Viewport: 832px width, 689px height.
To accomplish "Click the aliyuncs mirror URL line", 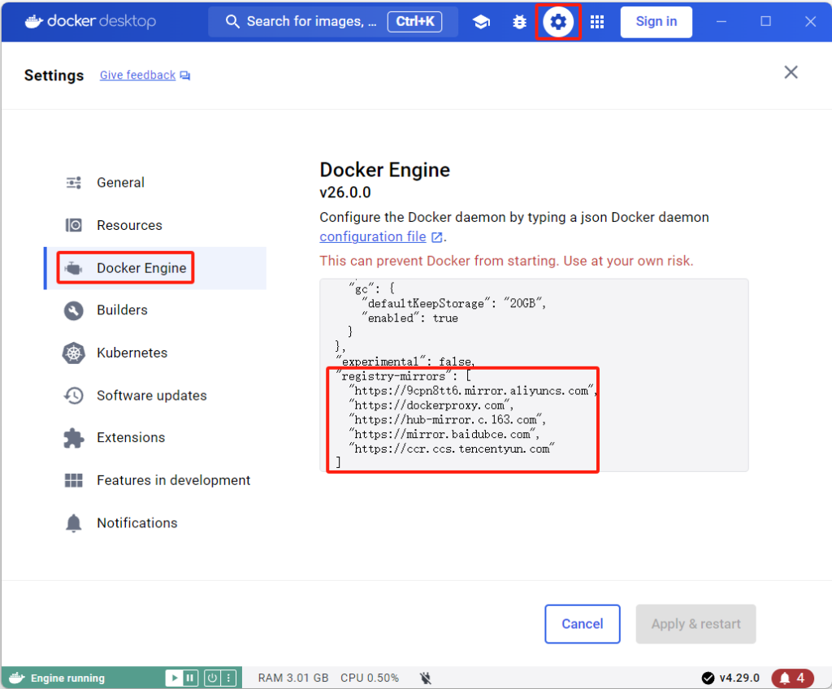I will 474,391.
